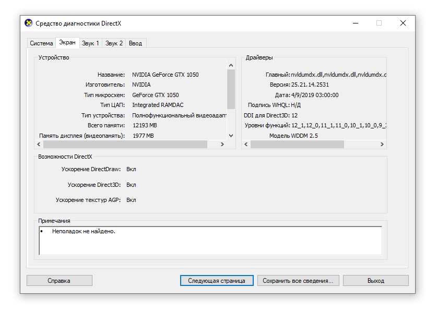The image size is (437, 311).
Task: Click the Выход button
Action: pyautogui.click(x=376, y=280)
